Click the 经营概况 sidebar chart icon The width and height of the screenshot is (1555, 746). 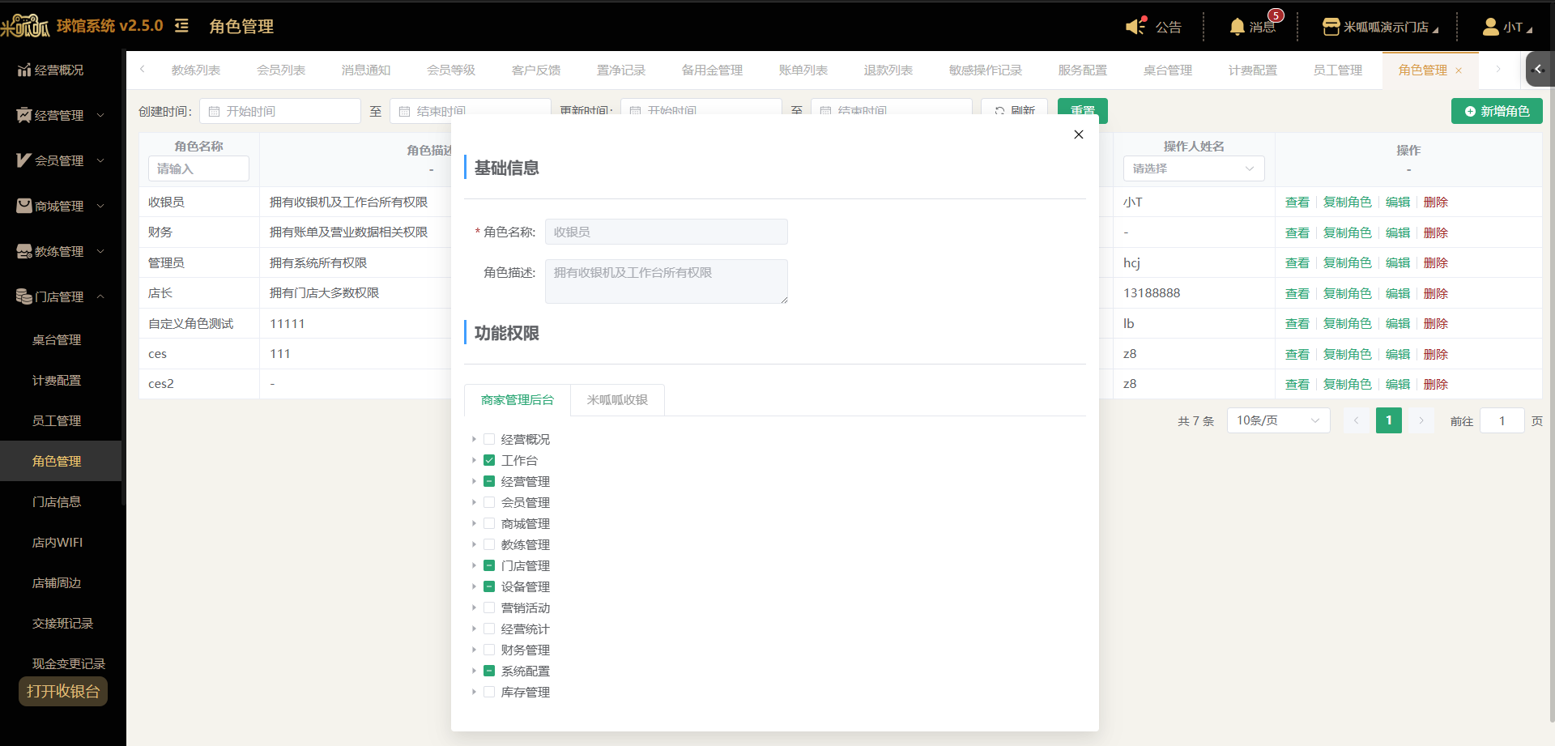24,70
